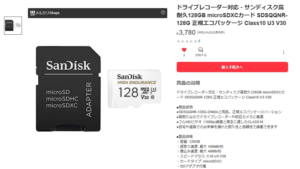The image size is (300, 169).
Task: Select the first rating star
Action: pos(179,41)
